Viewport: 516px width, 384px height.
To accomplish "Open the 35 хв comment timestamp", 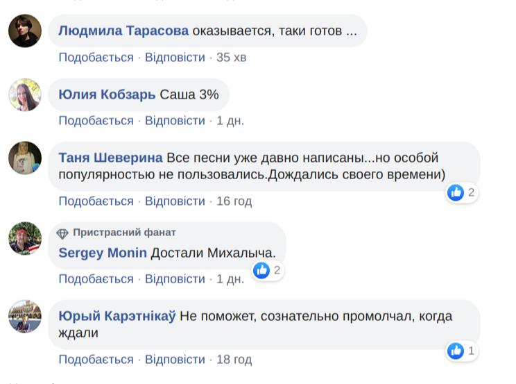I will (x=232, y=57).
